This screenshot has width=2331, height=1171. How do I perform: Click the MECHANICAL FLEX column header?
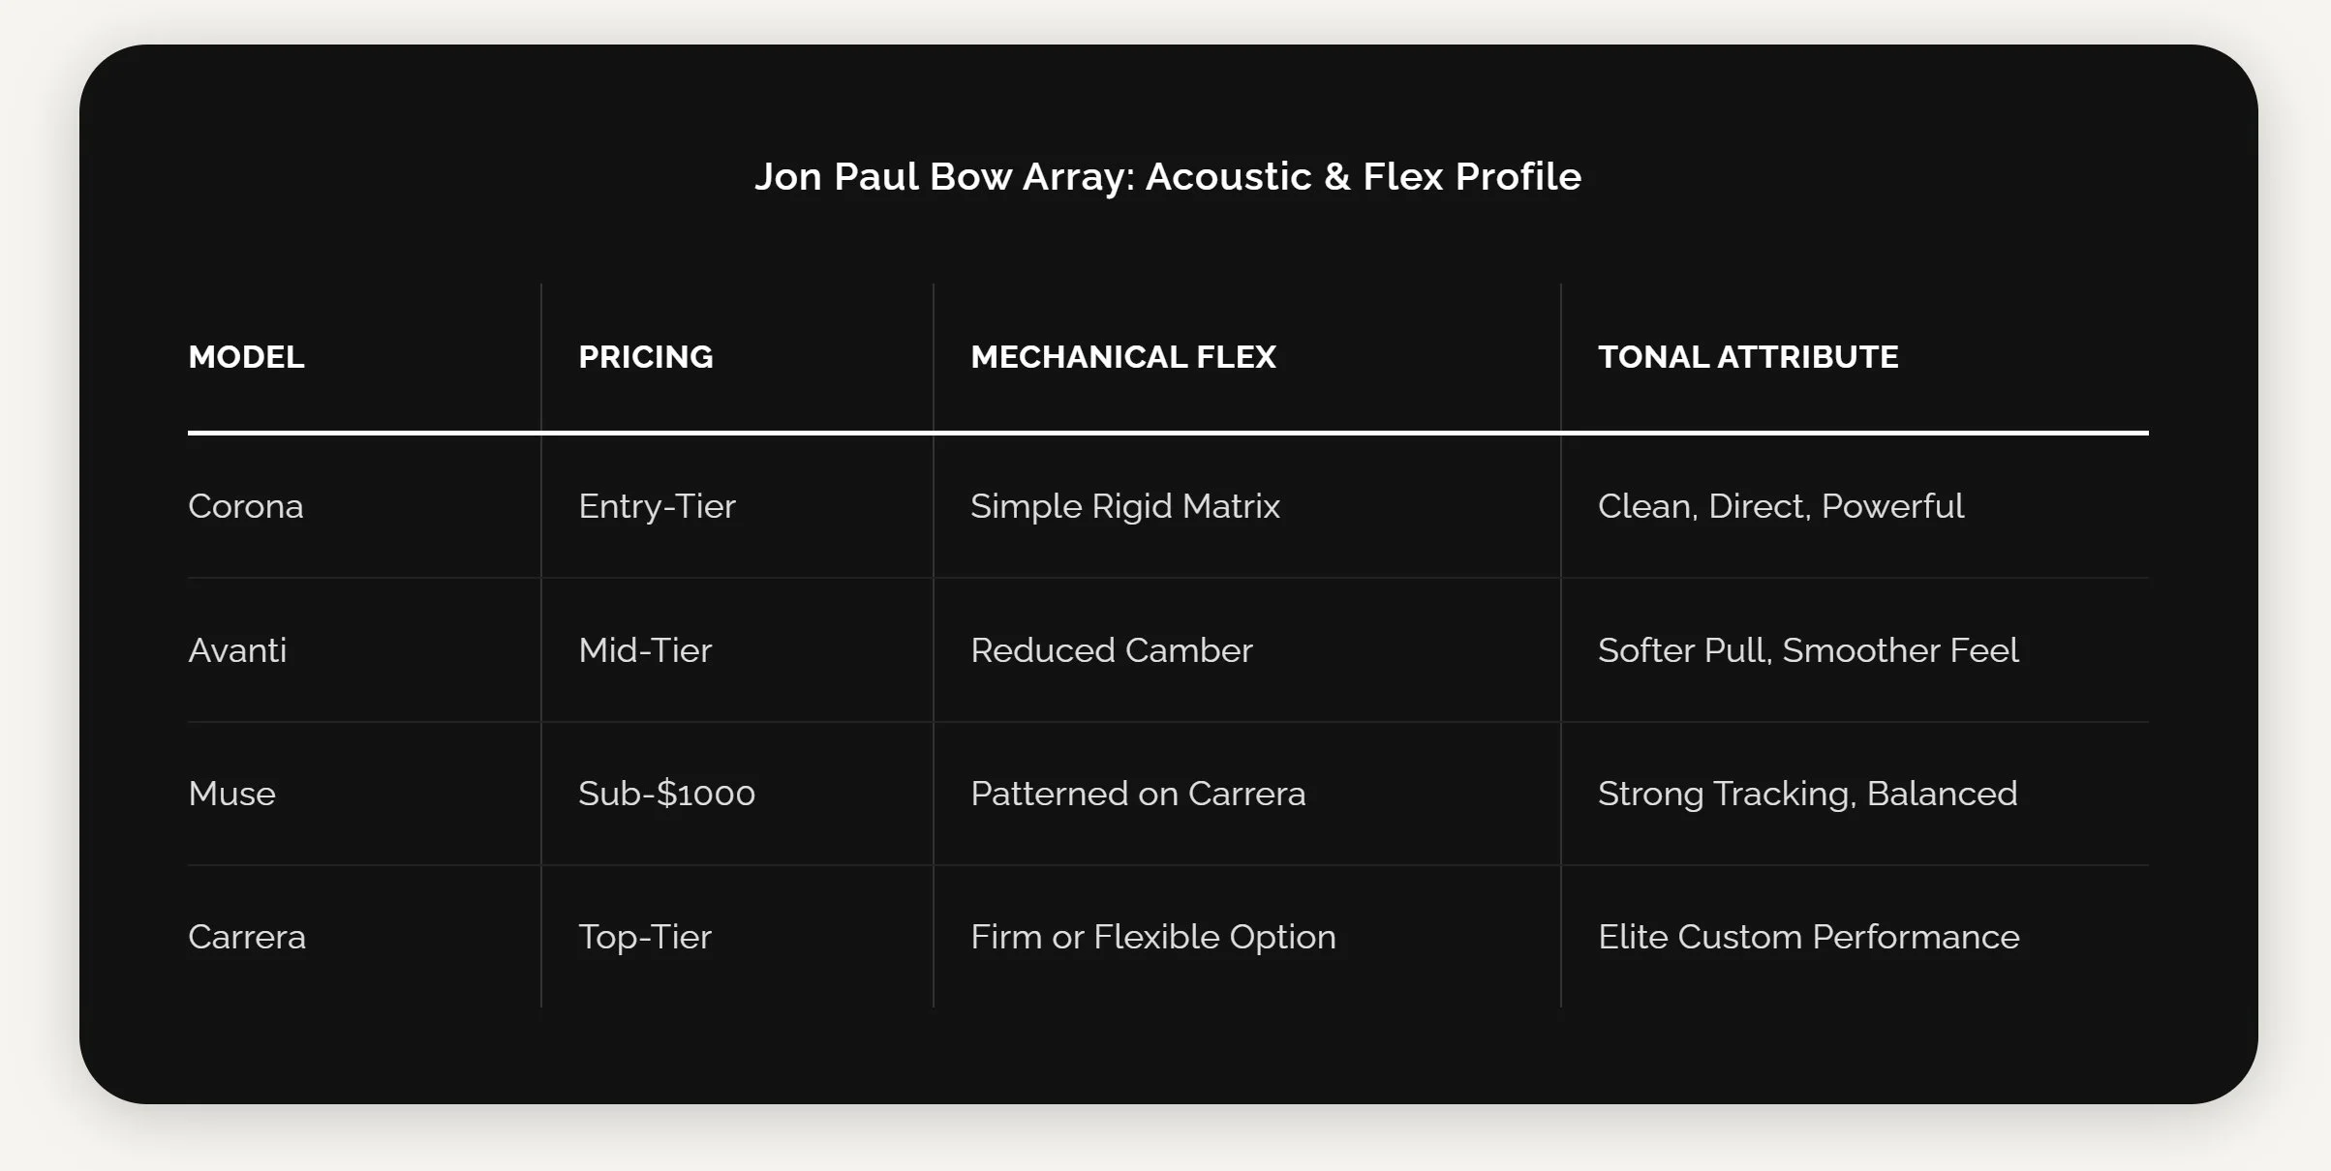coord(1246,357)
